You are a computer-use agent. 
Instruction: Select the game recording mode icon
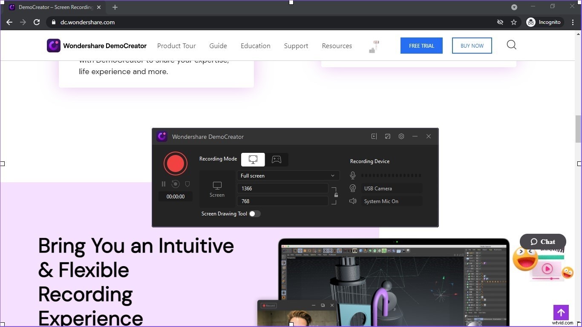277,159
